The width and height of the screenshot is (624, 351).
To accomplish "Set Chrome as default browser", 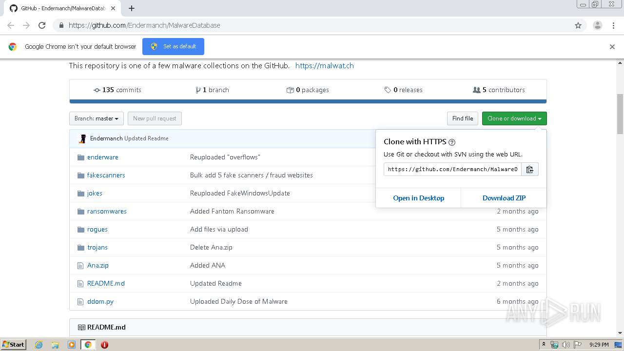I will (x=173, y=46).
